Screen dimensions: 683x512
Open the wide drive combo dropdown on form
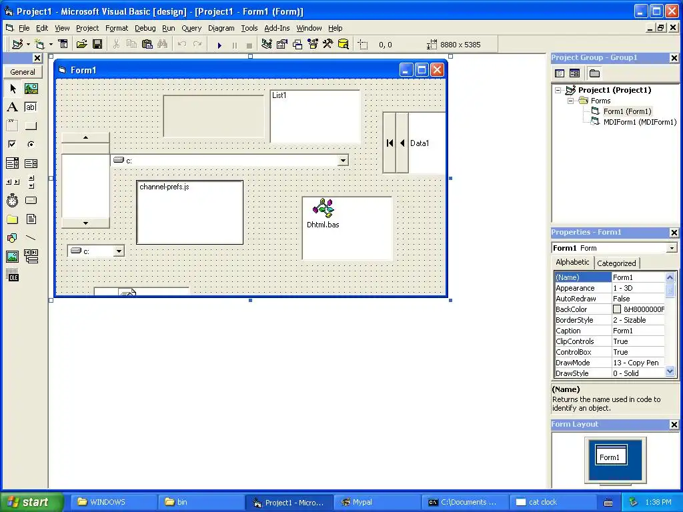[344, 161]
